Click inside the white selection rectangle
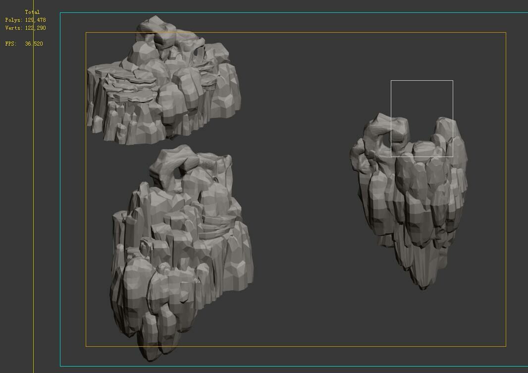This screenshot has height=373, width=528. click(x=422, y=99)
